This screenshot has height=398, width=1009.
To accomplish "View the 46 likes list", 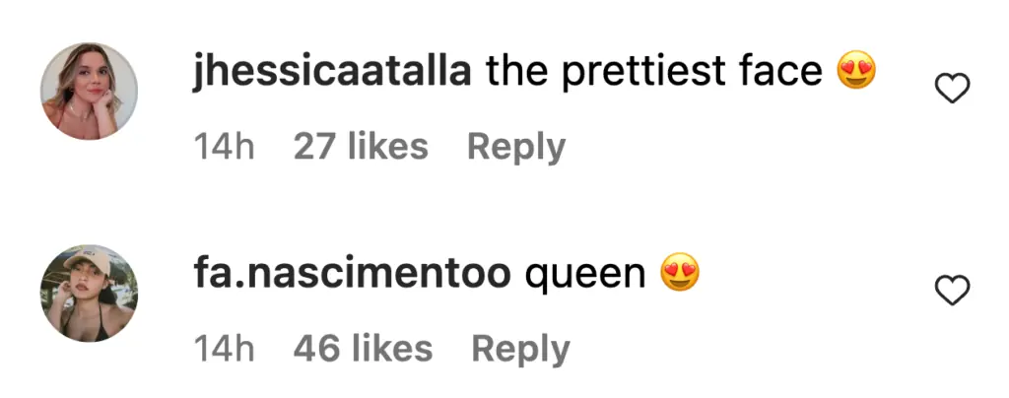I will 363,349.
